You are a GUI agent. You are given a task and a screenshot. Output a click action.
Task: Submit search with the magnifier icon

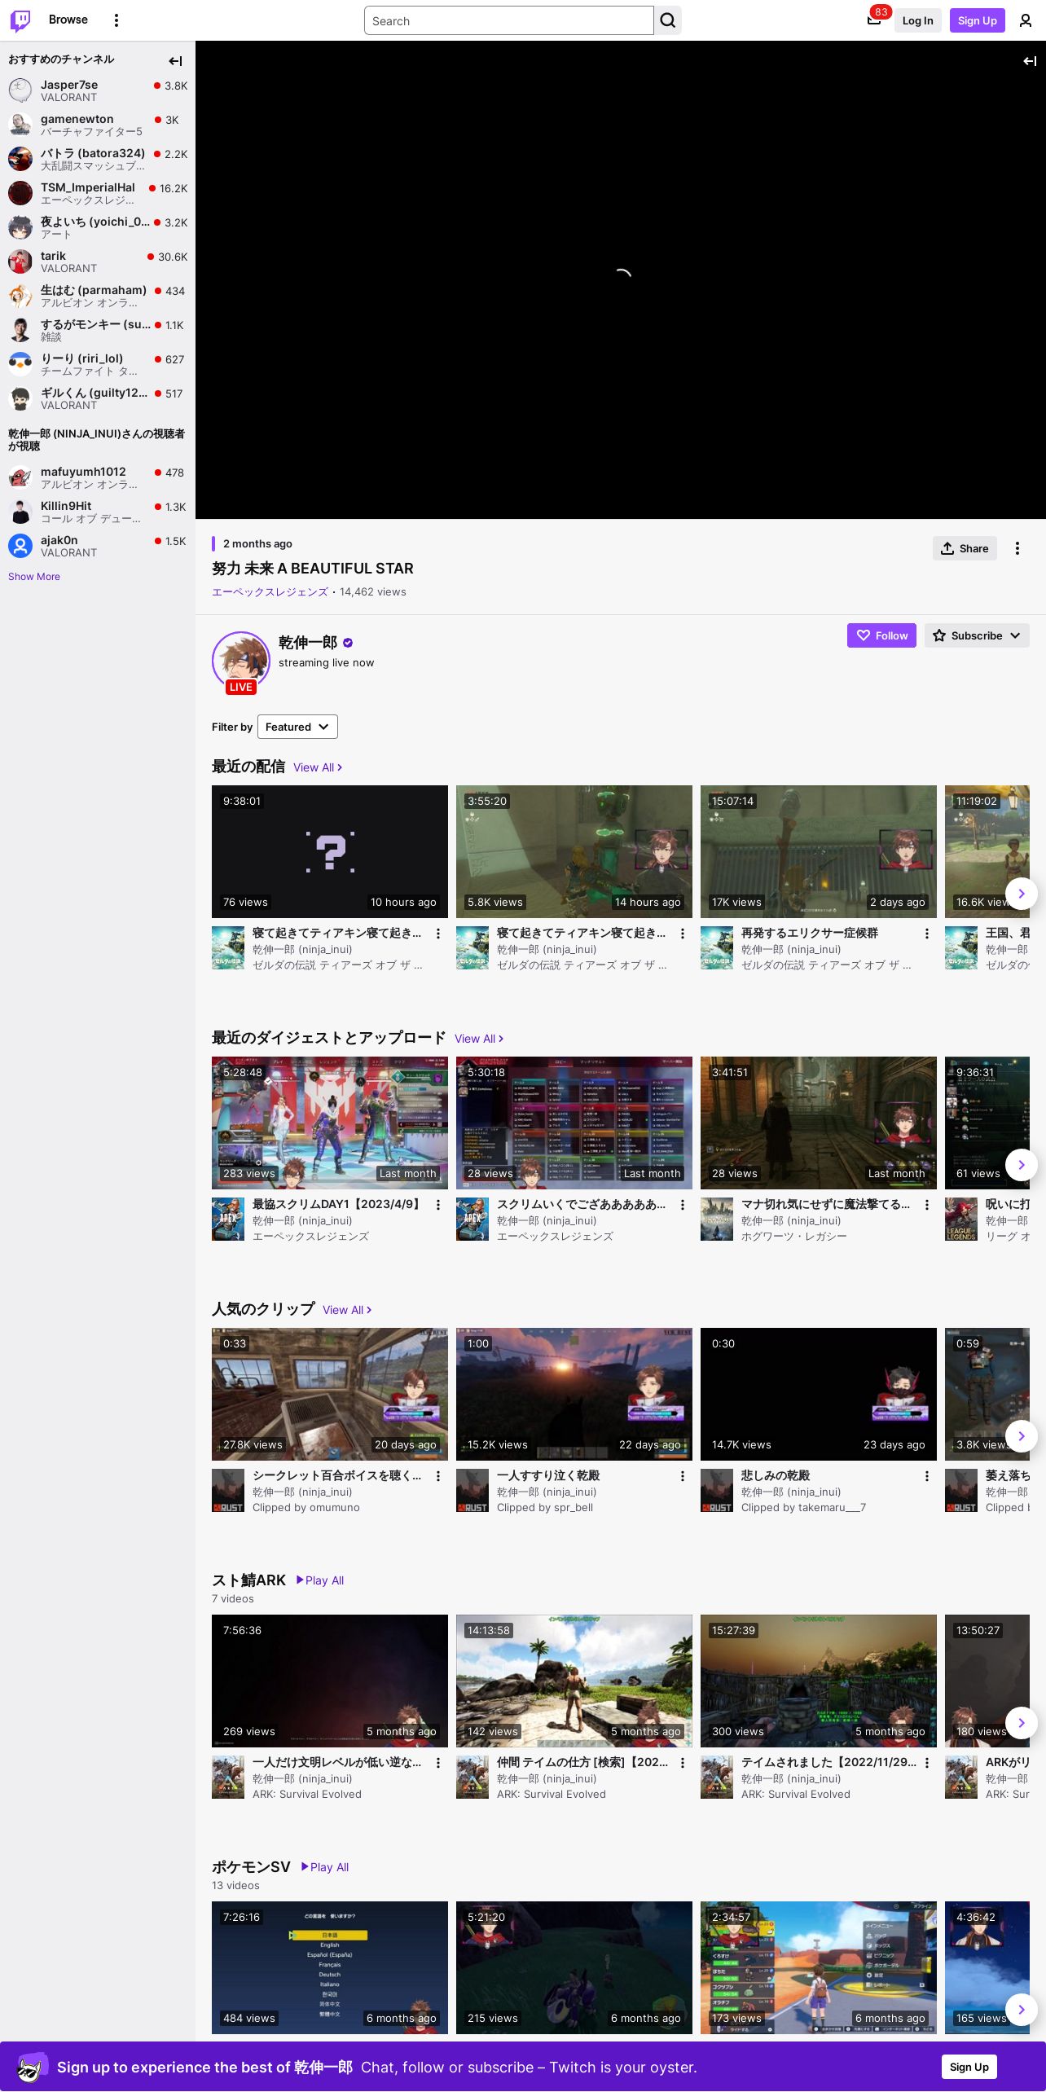668,20
